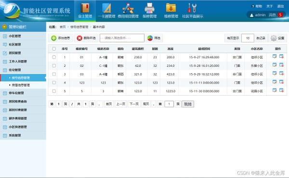Click the 花园小区 cell
Image resolution: width=289 pixels, height=178 pixels.
(257, 91)
